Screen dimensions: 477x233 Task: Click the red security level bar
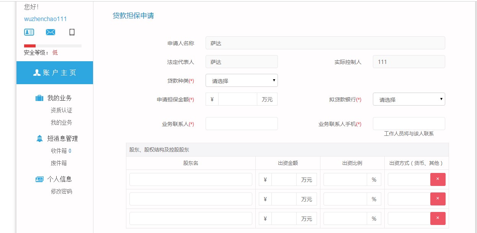coord(30,46)
